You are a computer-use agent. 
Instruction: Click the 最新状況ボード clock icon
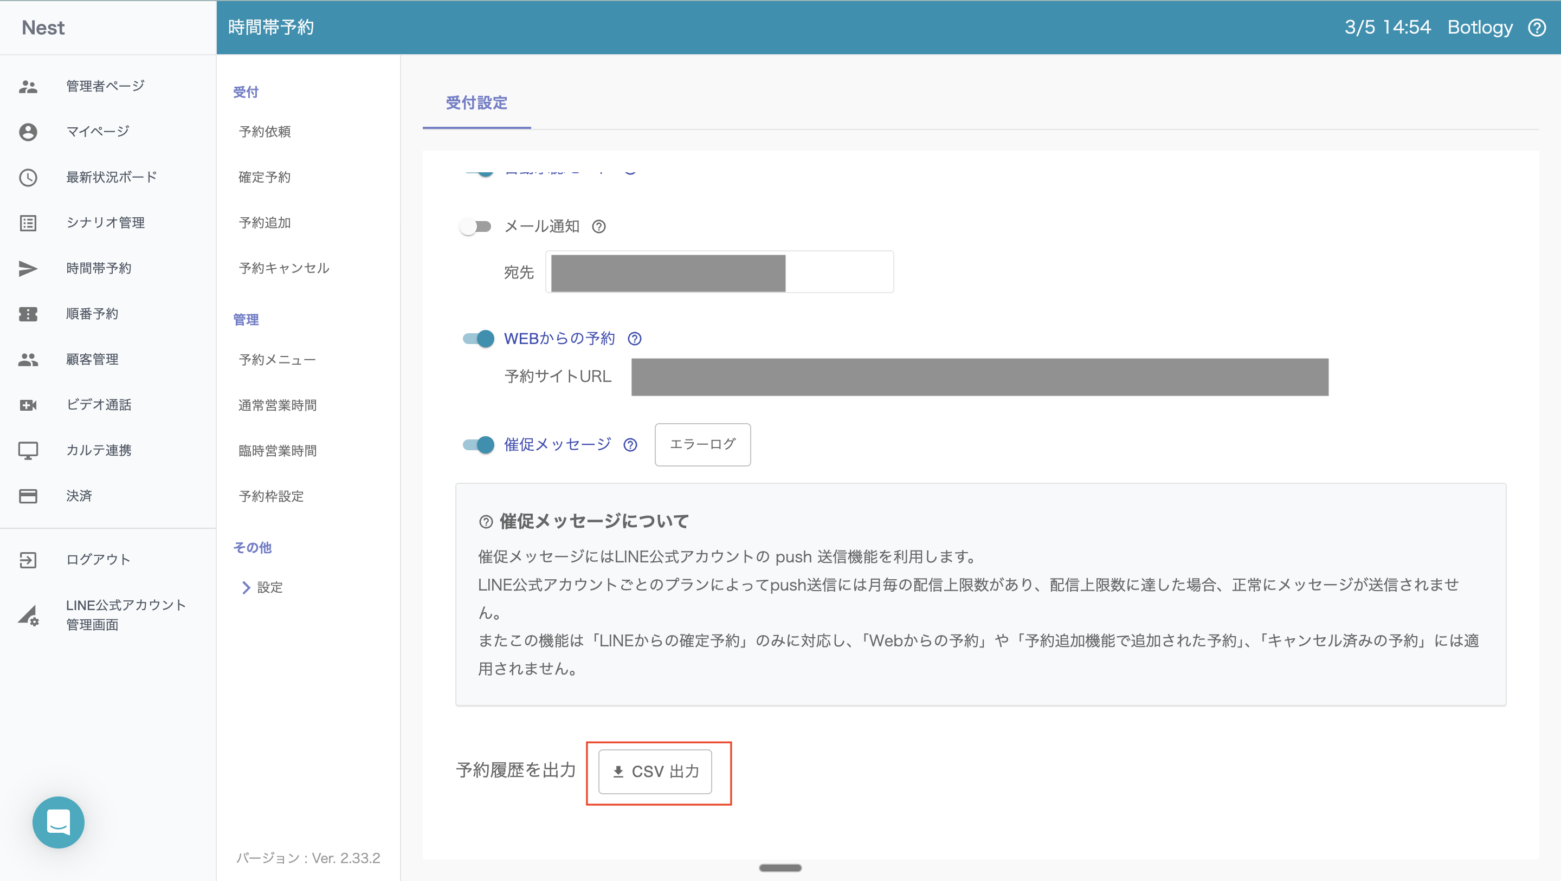click(28, 178)
